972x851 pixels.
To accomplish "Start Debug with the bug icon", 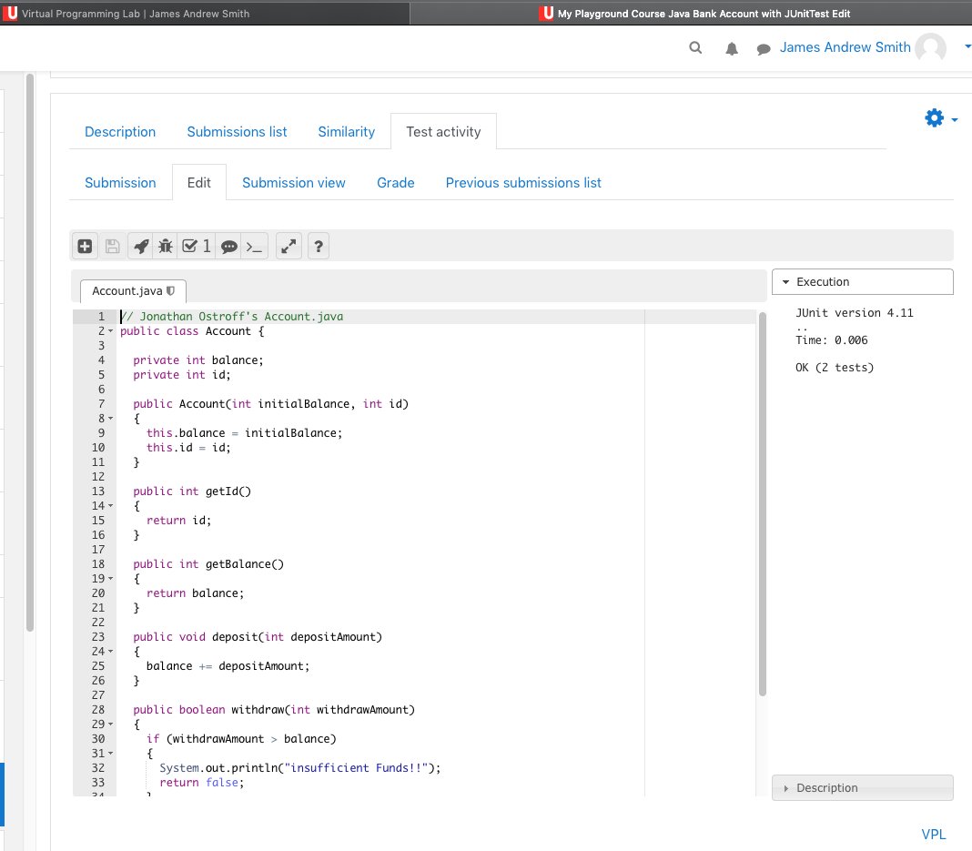I will point(166,246).
